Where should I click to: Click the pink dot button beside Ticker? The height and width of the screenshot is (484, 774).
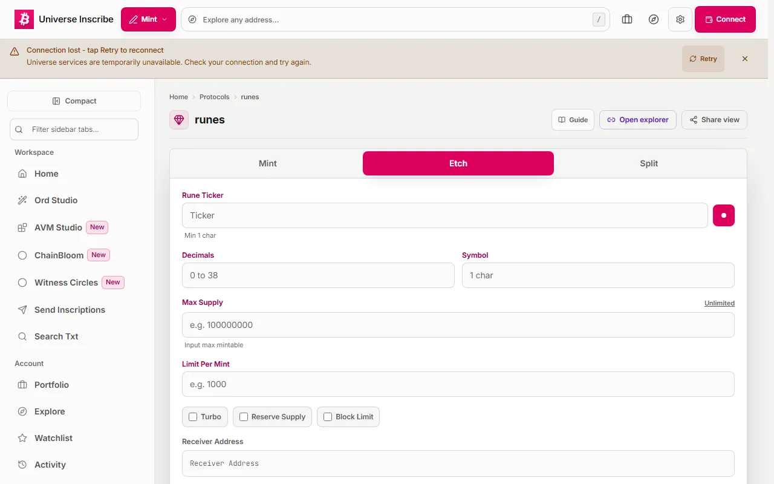click(724, 215)
